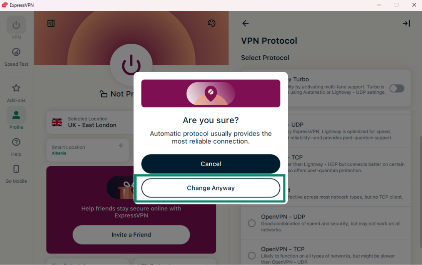Image resolution: width=422 pixels, height=265 pixels.
Task: Toggle the Lightway Turbo switch
Action: 397,88
